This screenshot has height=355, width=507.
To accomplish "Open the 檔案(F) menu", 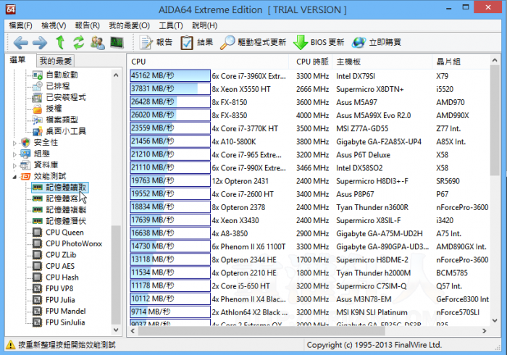I will (21, 25).
